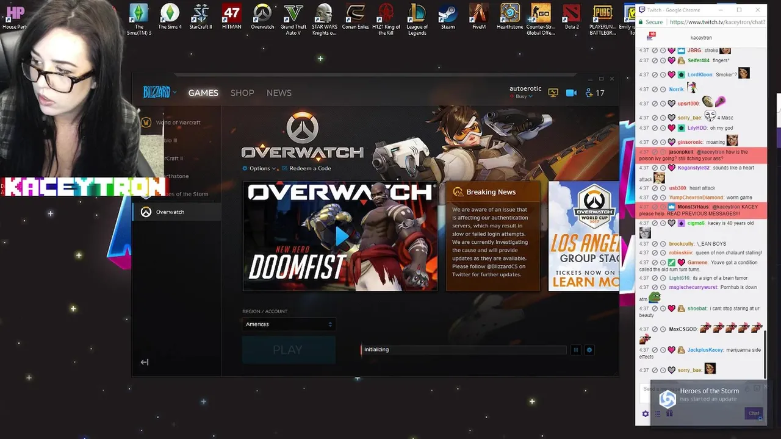Ban user JBRG in chat
This screenshot has height=439, width=781.
[655, 51]
